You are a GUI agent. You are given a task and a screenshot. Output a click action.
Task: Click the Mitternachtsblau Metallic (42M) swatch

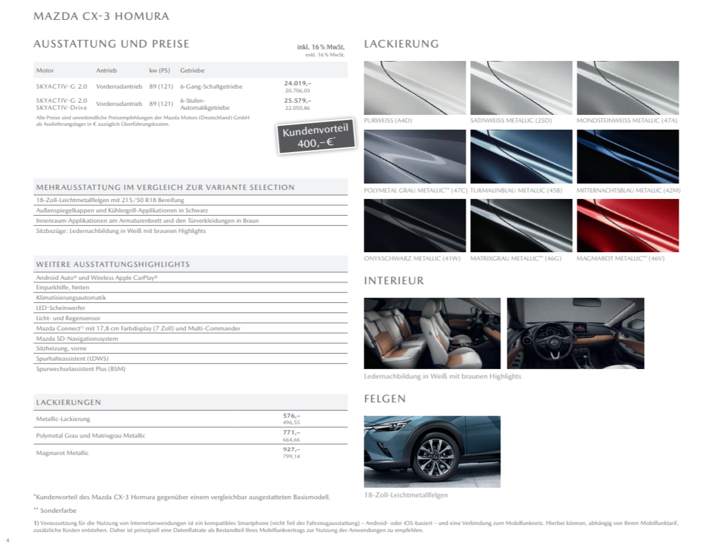tap(627, 157)
